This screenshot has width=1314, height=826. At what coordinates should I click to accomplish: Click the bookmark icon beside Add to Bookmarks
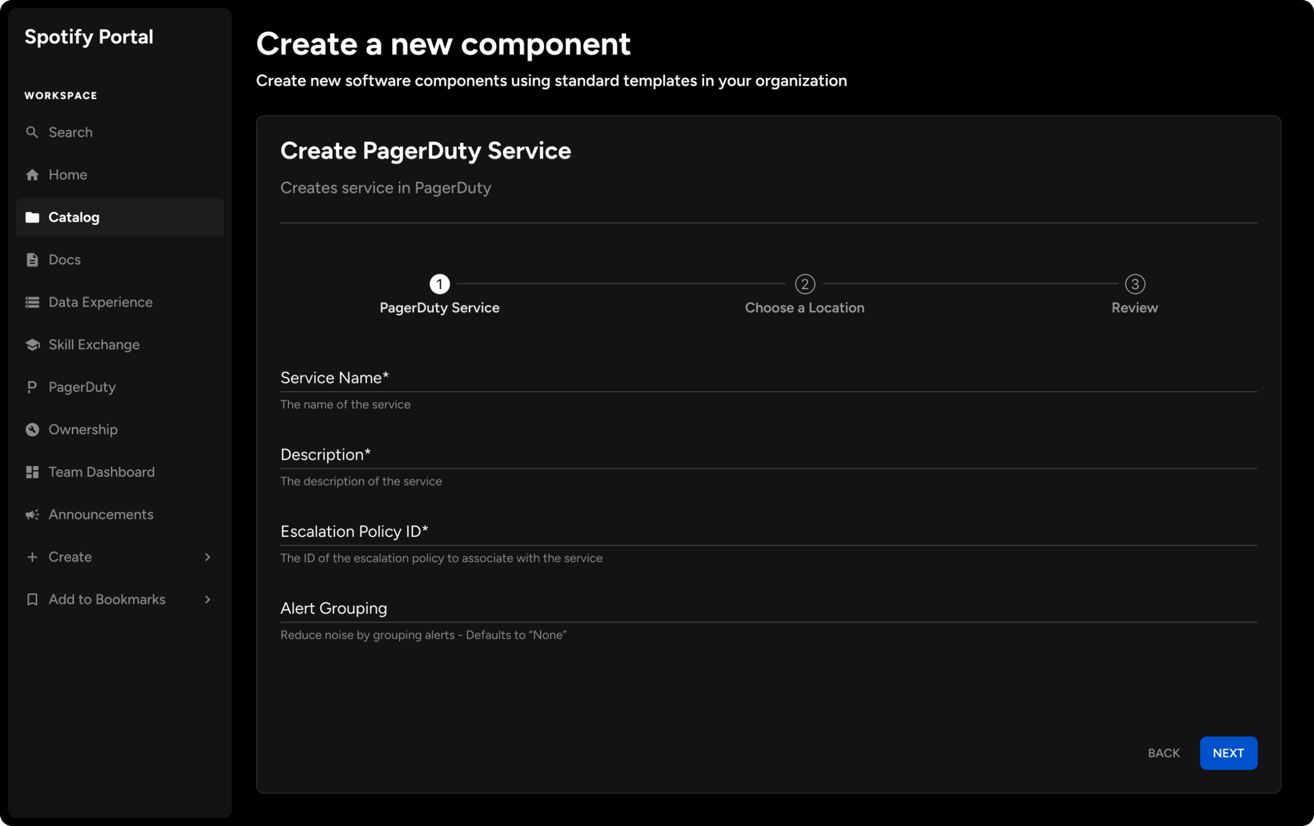click(32, 599)
